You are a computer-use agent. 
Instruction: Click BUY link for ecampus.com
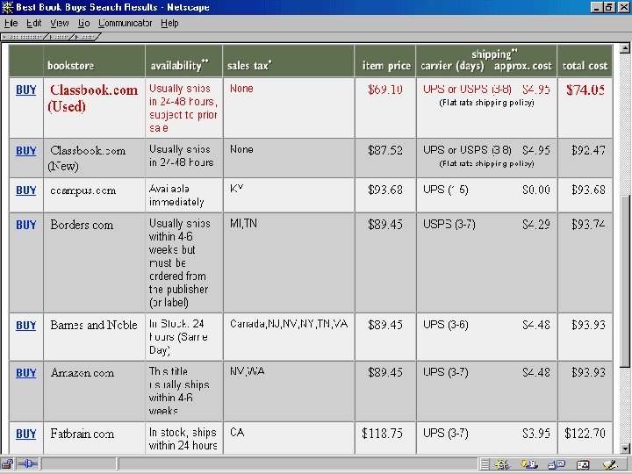(25, 190)
